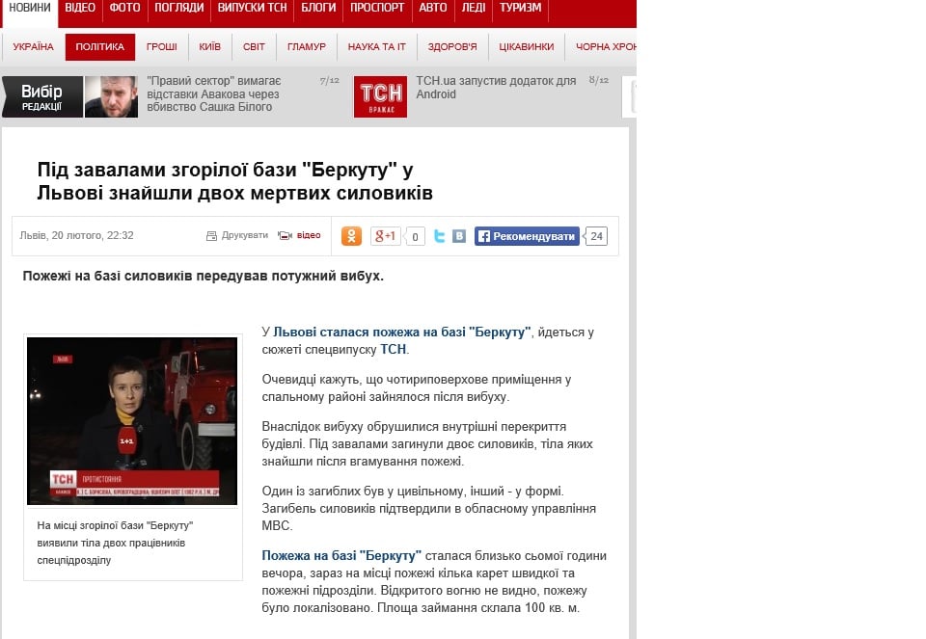Go to the ГРОШІ section tab
Screen dimensions: 926x639
pos(162,46)
